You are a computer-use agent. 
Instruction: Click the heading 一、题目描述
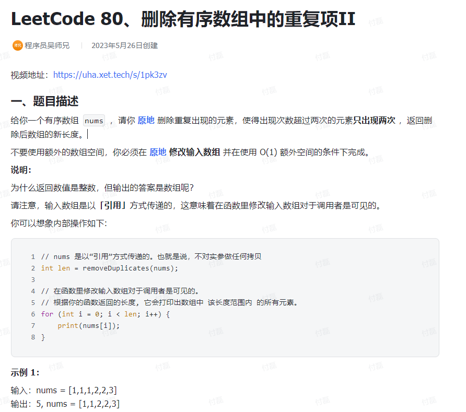pyautogui.click(x=44, y=101)
